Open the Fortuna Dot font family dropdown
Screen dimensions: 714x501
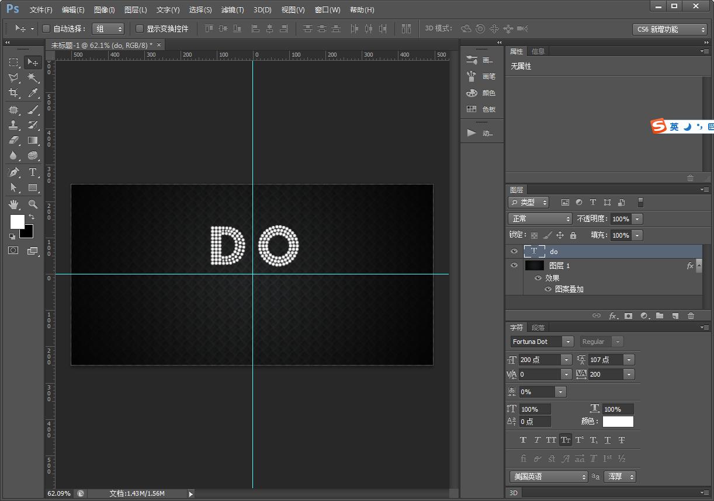[x=567, y=342]
